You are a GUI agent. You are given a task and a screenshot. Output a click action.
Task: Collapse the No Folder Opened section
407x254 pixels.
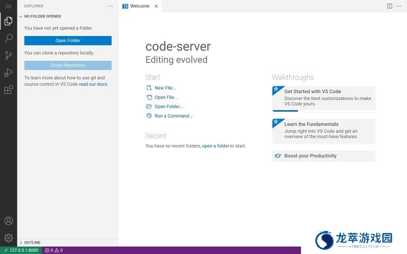tap(42, 16)
